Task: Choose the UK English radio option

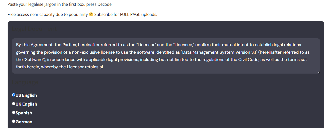Action: pyautogui.click(x=14, y=104)
